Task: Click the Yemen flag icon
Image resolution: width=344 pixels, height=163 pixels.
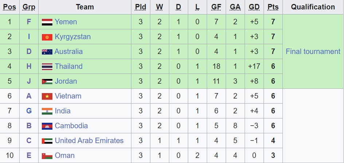Action: point(47,22)
